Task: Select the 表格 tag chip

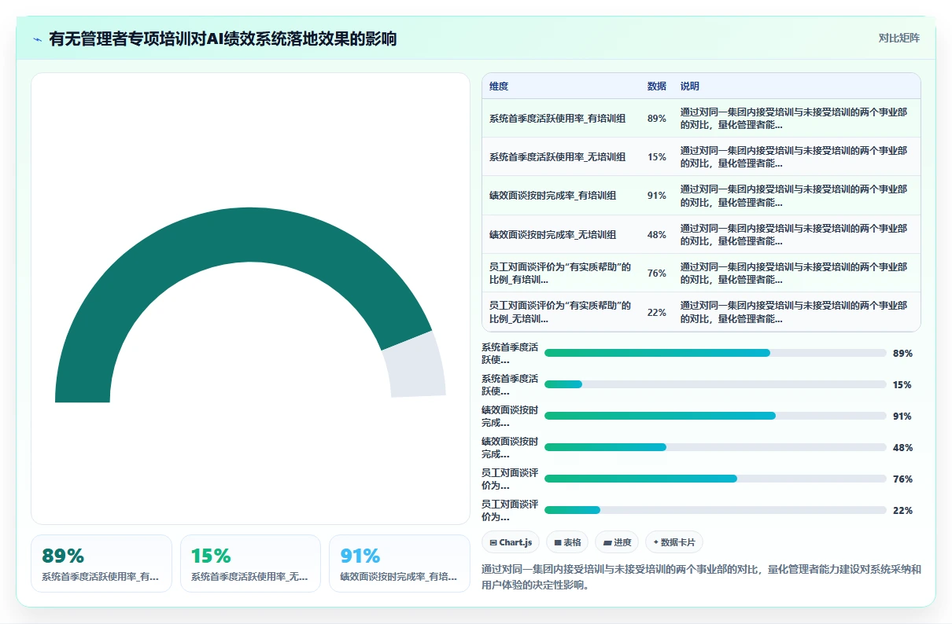Action: [x=567, y=542]
